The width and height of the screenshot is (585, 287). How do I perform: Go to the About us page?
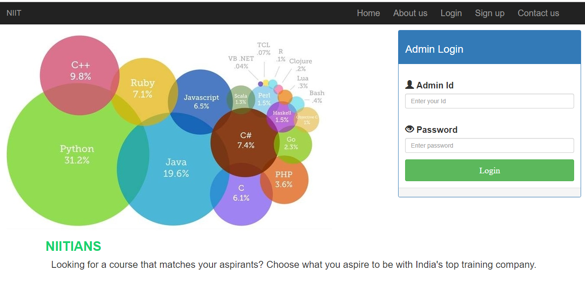pyautogui.click(x=410, y=13)
